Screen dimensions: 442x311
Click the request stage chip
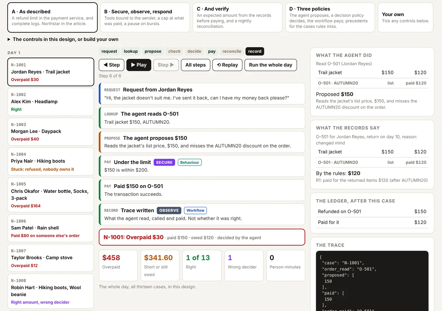click(109, 51)
